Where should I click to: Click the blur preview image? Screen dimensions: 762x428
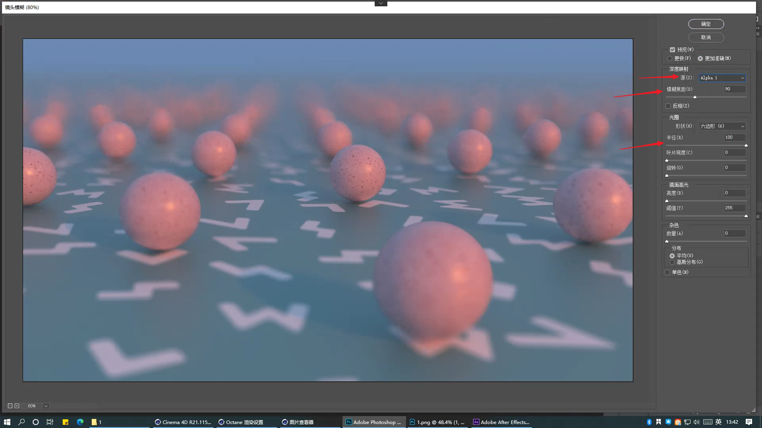click(x=328, y=210)
